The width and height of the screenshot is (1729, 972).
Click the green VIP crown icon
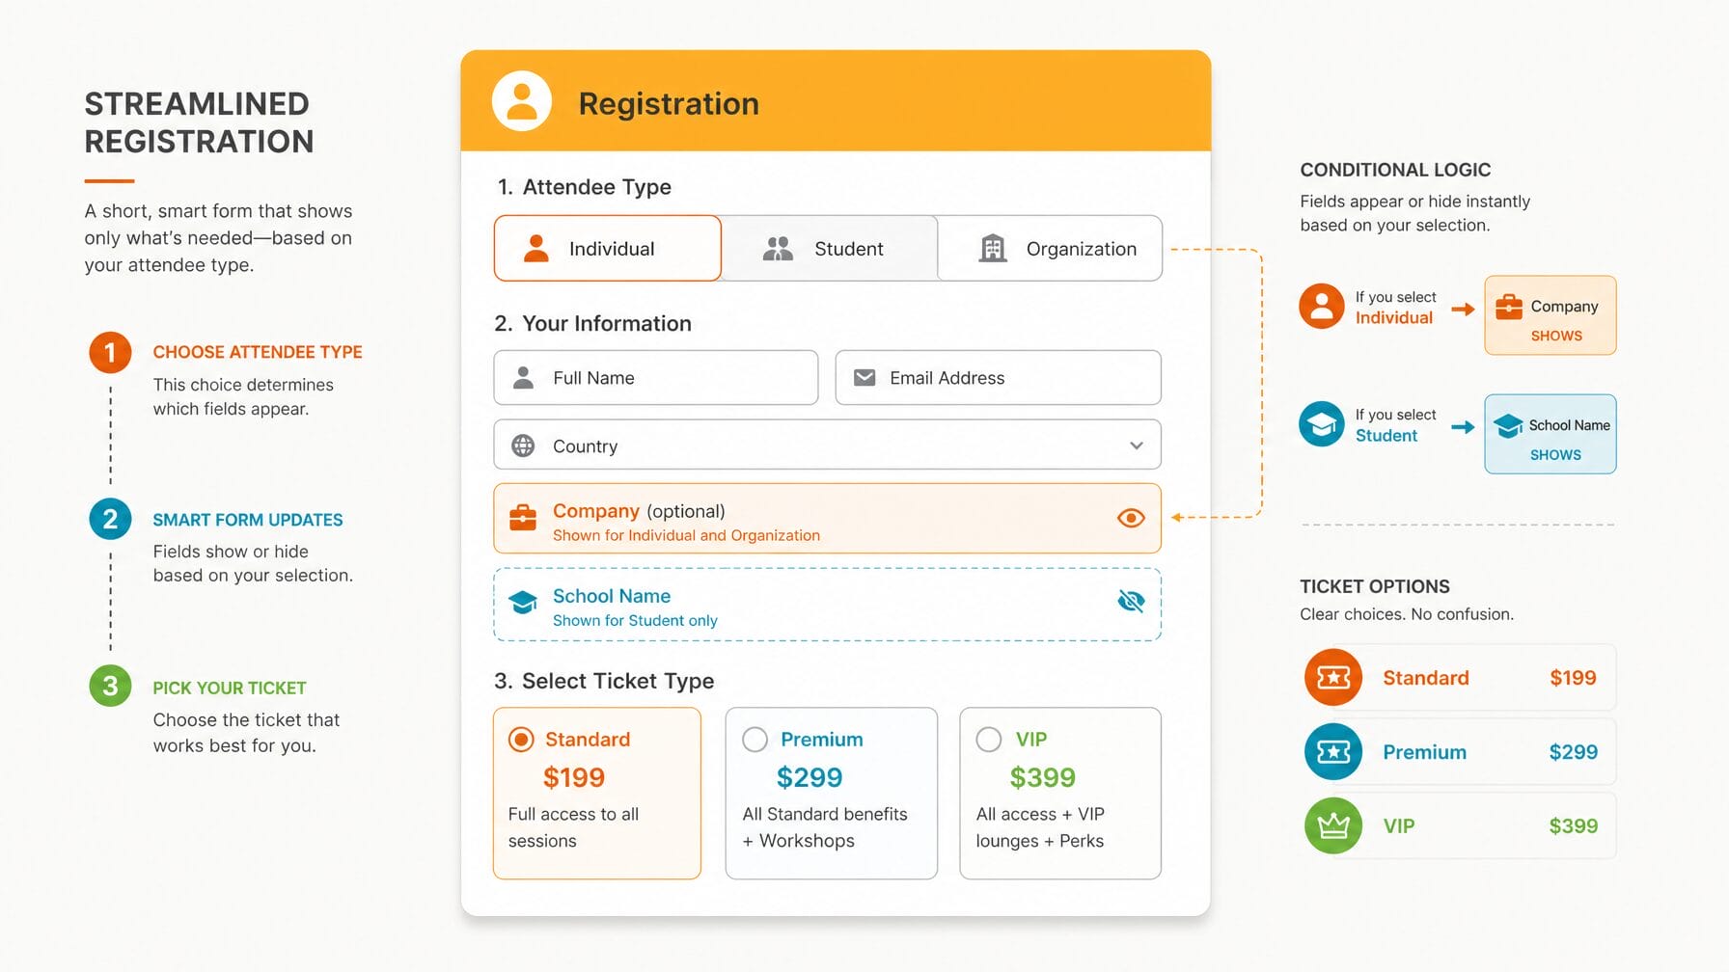tap(1333, 825)
